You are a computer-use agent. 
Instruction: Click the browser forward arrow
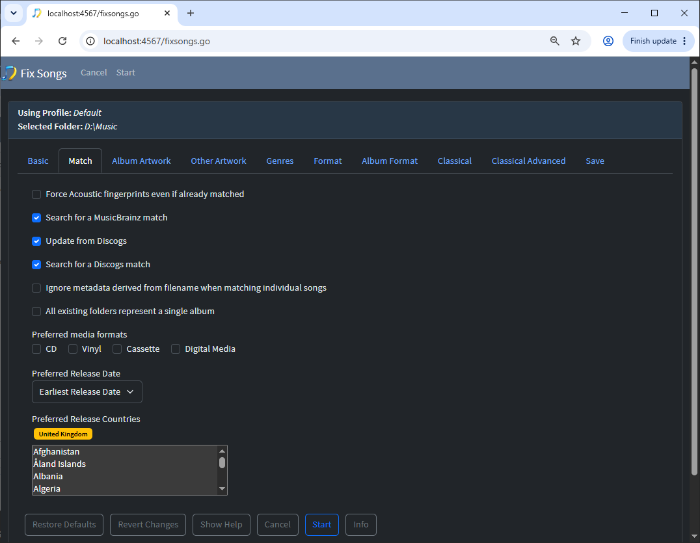point(39,41)
